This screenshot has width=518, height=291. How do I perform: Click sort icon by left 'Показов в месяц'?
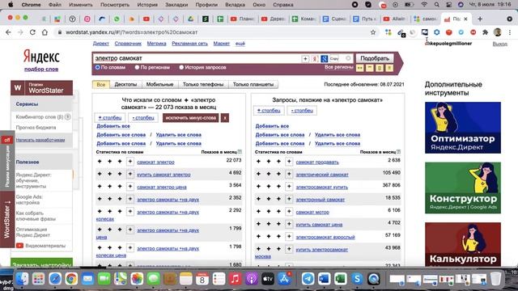click(240, 152)
